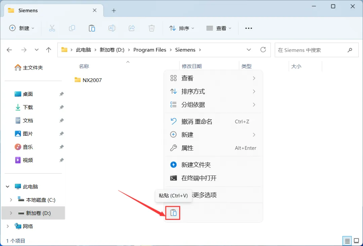Screen dimensions: 363x246
Task: Sort by 修改日期 column header
Action: [x=192, y=66]
